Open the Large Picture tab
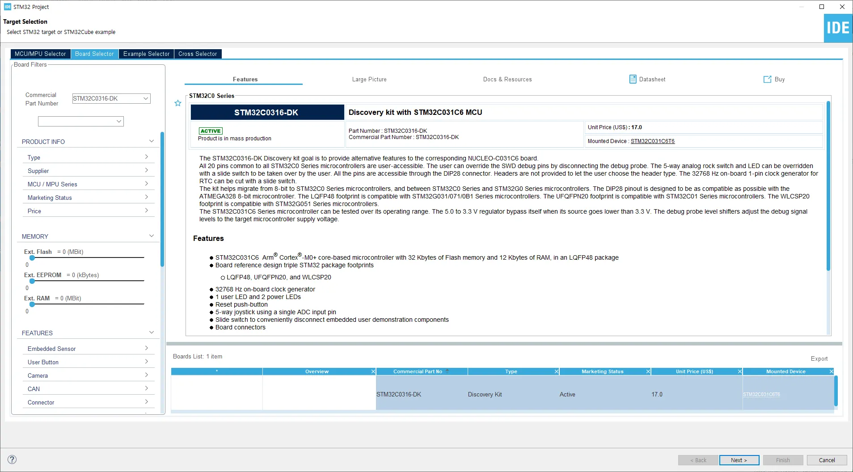Screen dimensions: 853x472 [369, 79]
